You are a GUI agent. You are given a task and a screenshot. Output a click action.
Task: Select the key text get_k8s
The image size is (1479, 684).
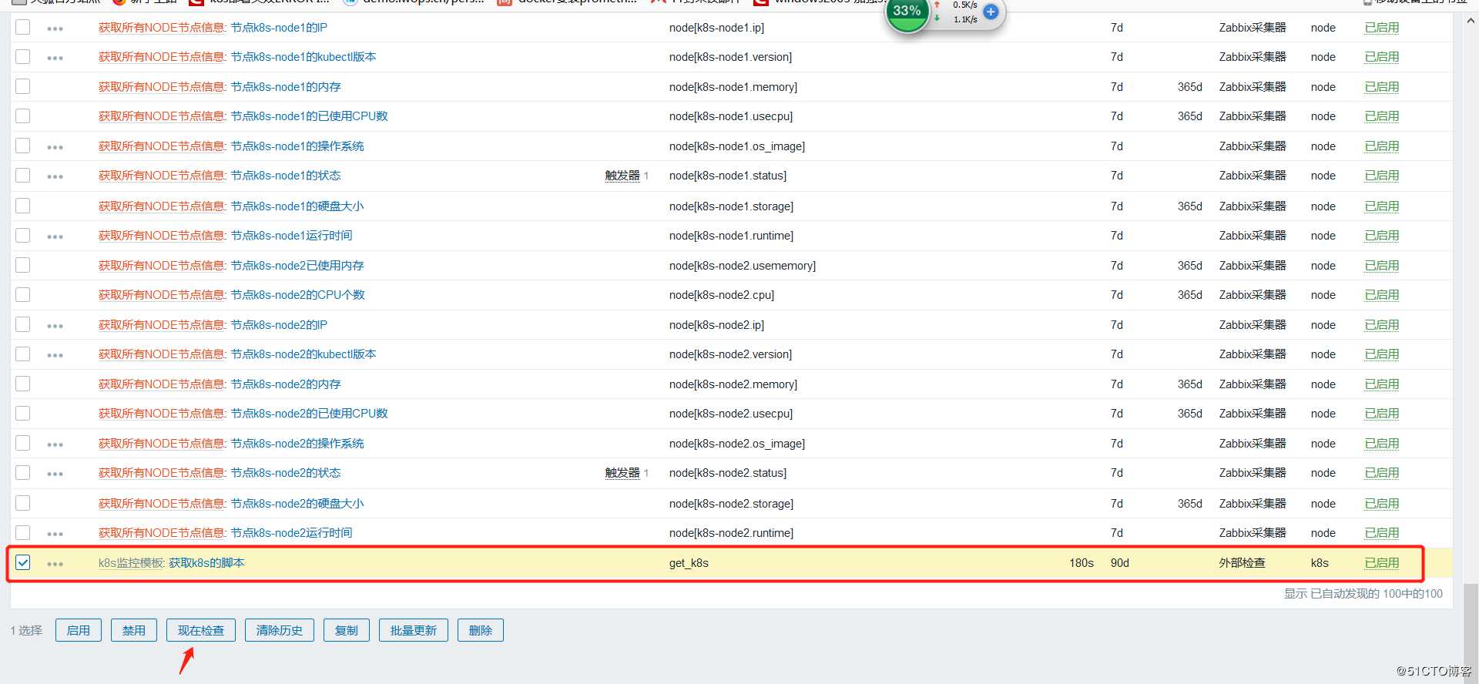689,563
